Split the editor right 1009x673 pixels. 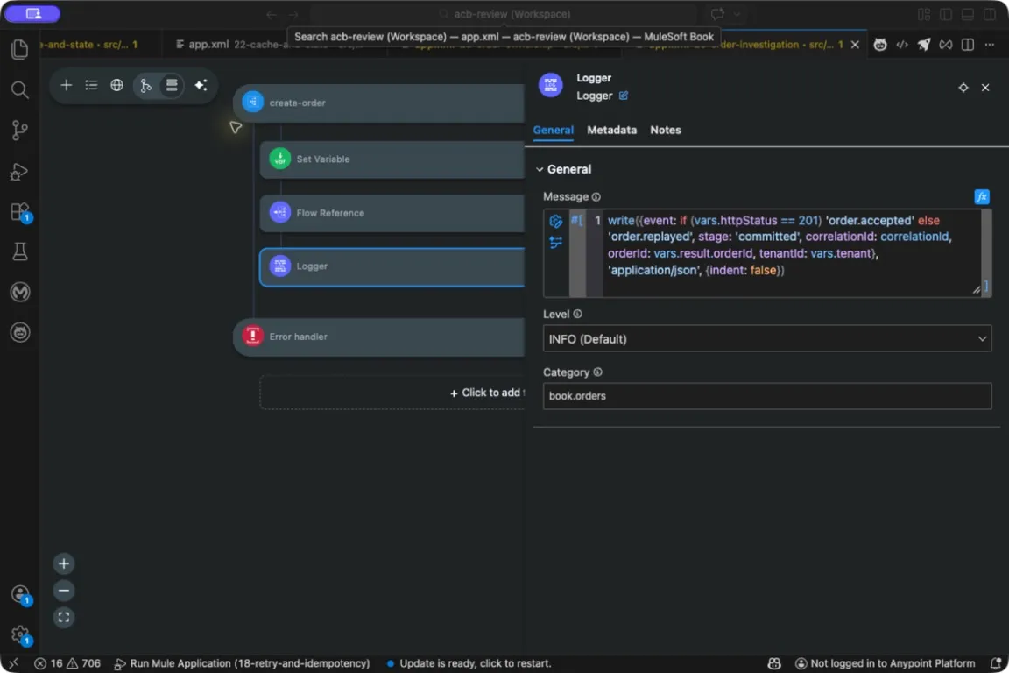click(967, 45)
